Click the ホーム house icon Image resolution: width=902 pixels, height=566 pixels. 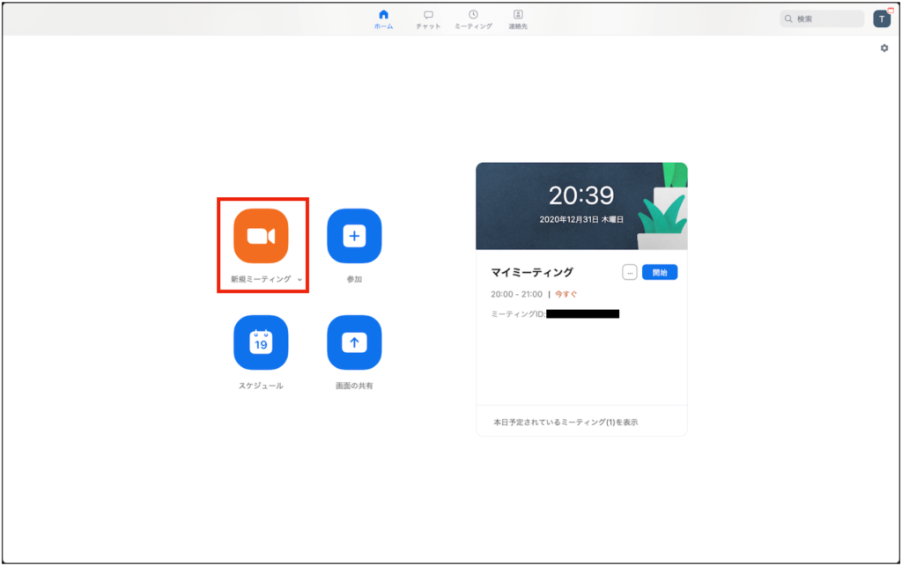tap(383, 15)
